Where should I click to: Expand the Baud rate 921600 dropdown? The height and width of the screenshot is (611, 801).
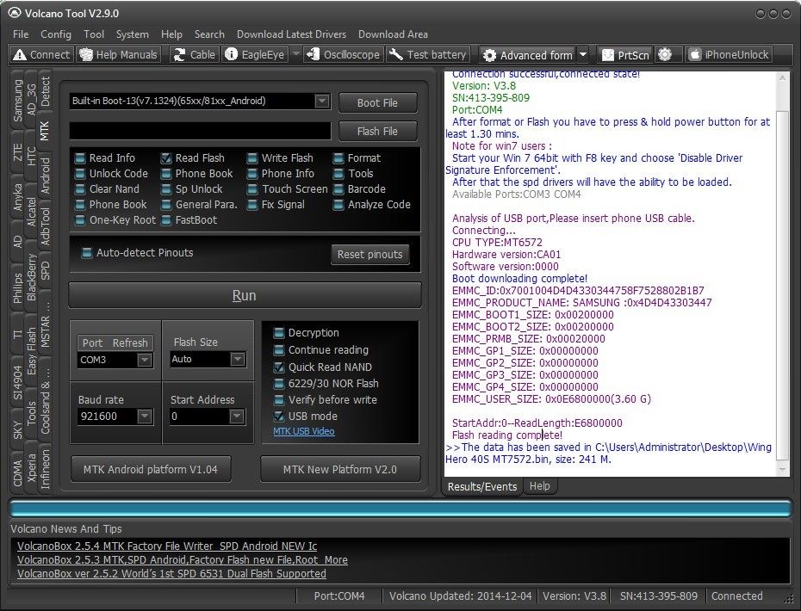pyautogui.click(x=144, y=417)
